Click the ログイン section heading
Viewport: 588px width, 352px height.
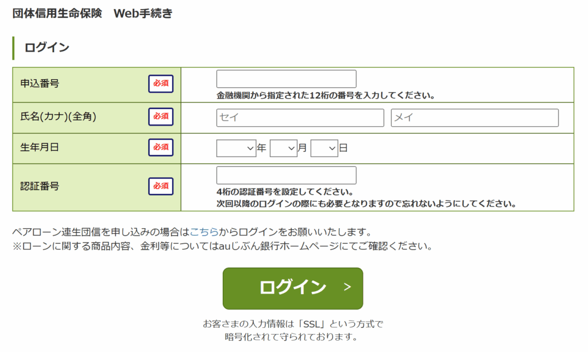[47, 48]
